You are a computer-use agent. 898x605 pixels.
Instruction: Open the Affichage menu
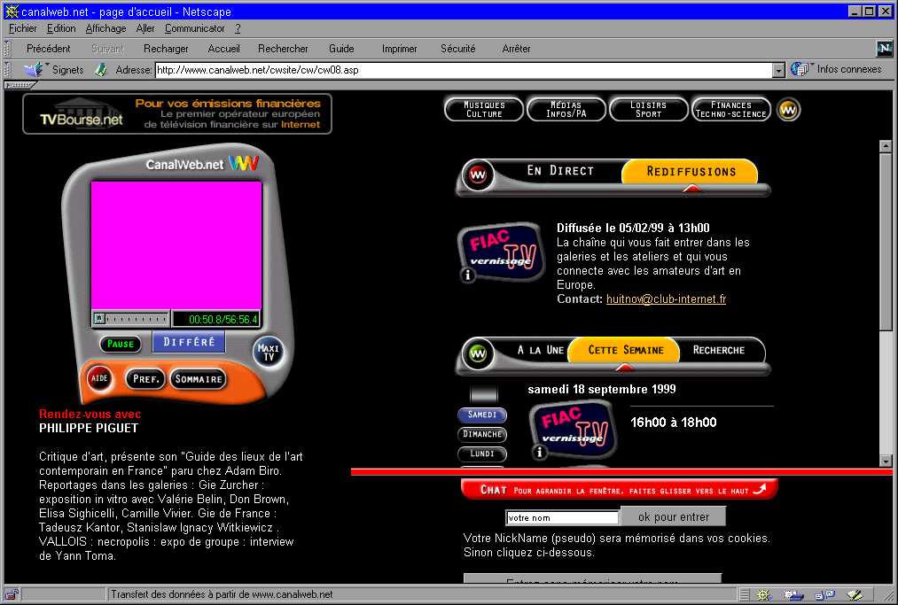click(x=105, y=28)
